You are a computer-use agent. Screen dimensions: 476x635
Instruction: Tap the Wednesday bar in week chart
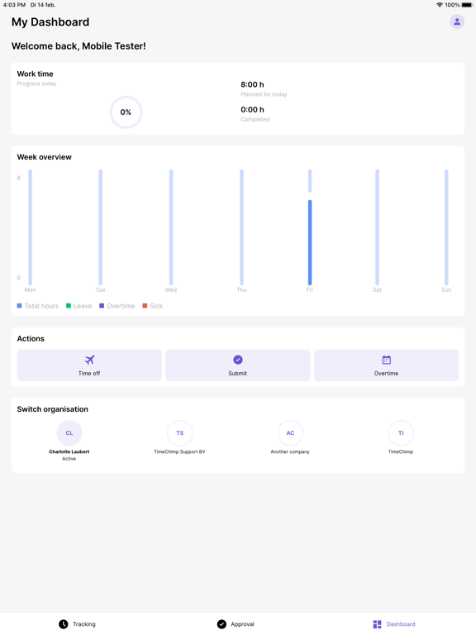click(x=171, y=227)
